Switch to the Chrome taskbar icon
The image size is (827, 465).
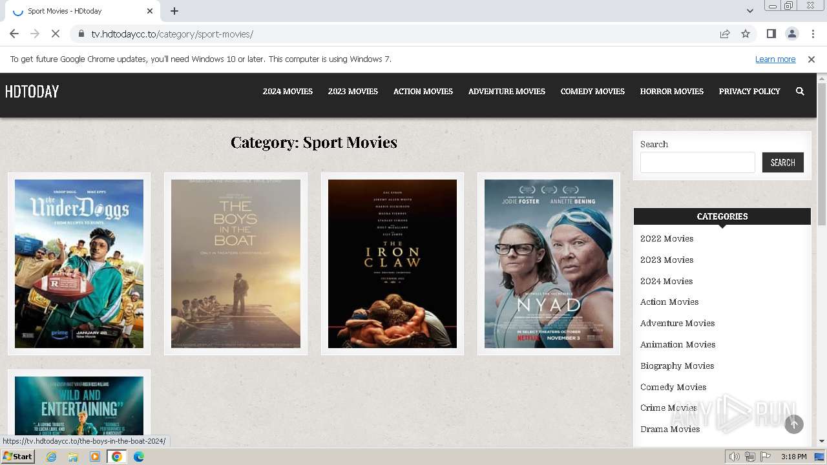(117, 457)
